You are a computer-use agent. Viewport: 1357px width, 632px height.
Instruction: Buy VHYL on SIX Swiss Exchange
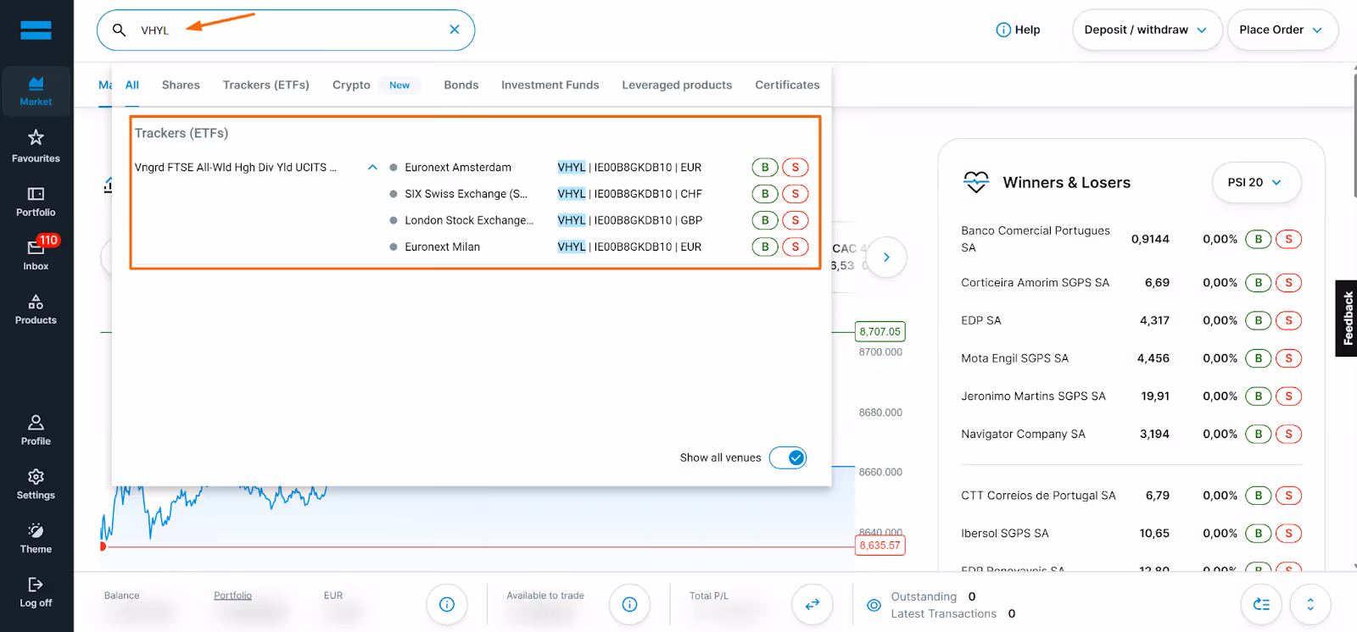pos(765,194)
